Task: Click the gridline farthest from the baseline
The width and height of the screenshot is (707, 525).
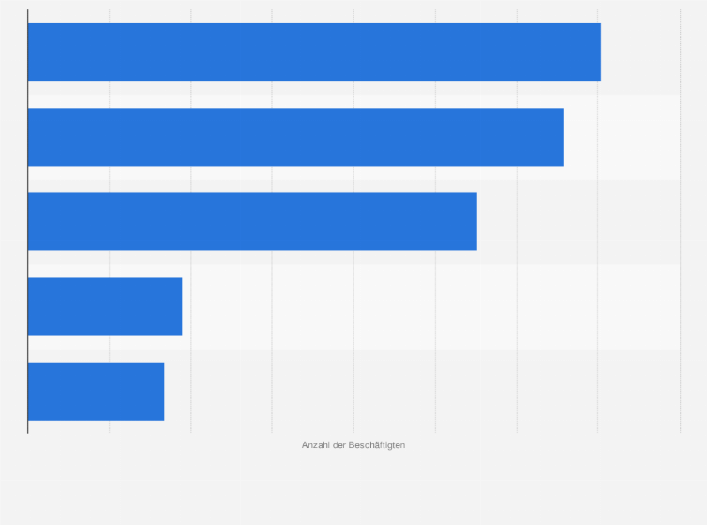Action: [681, 221]
